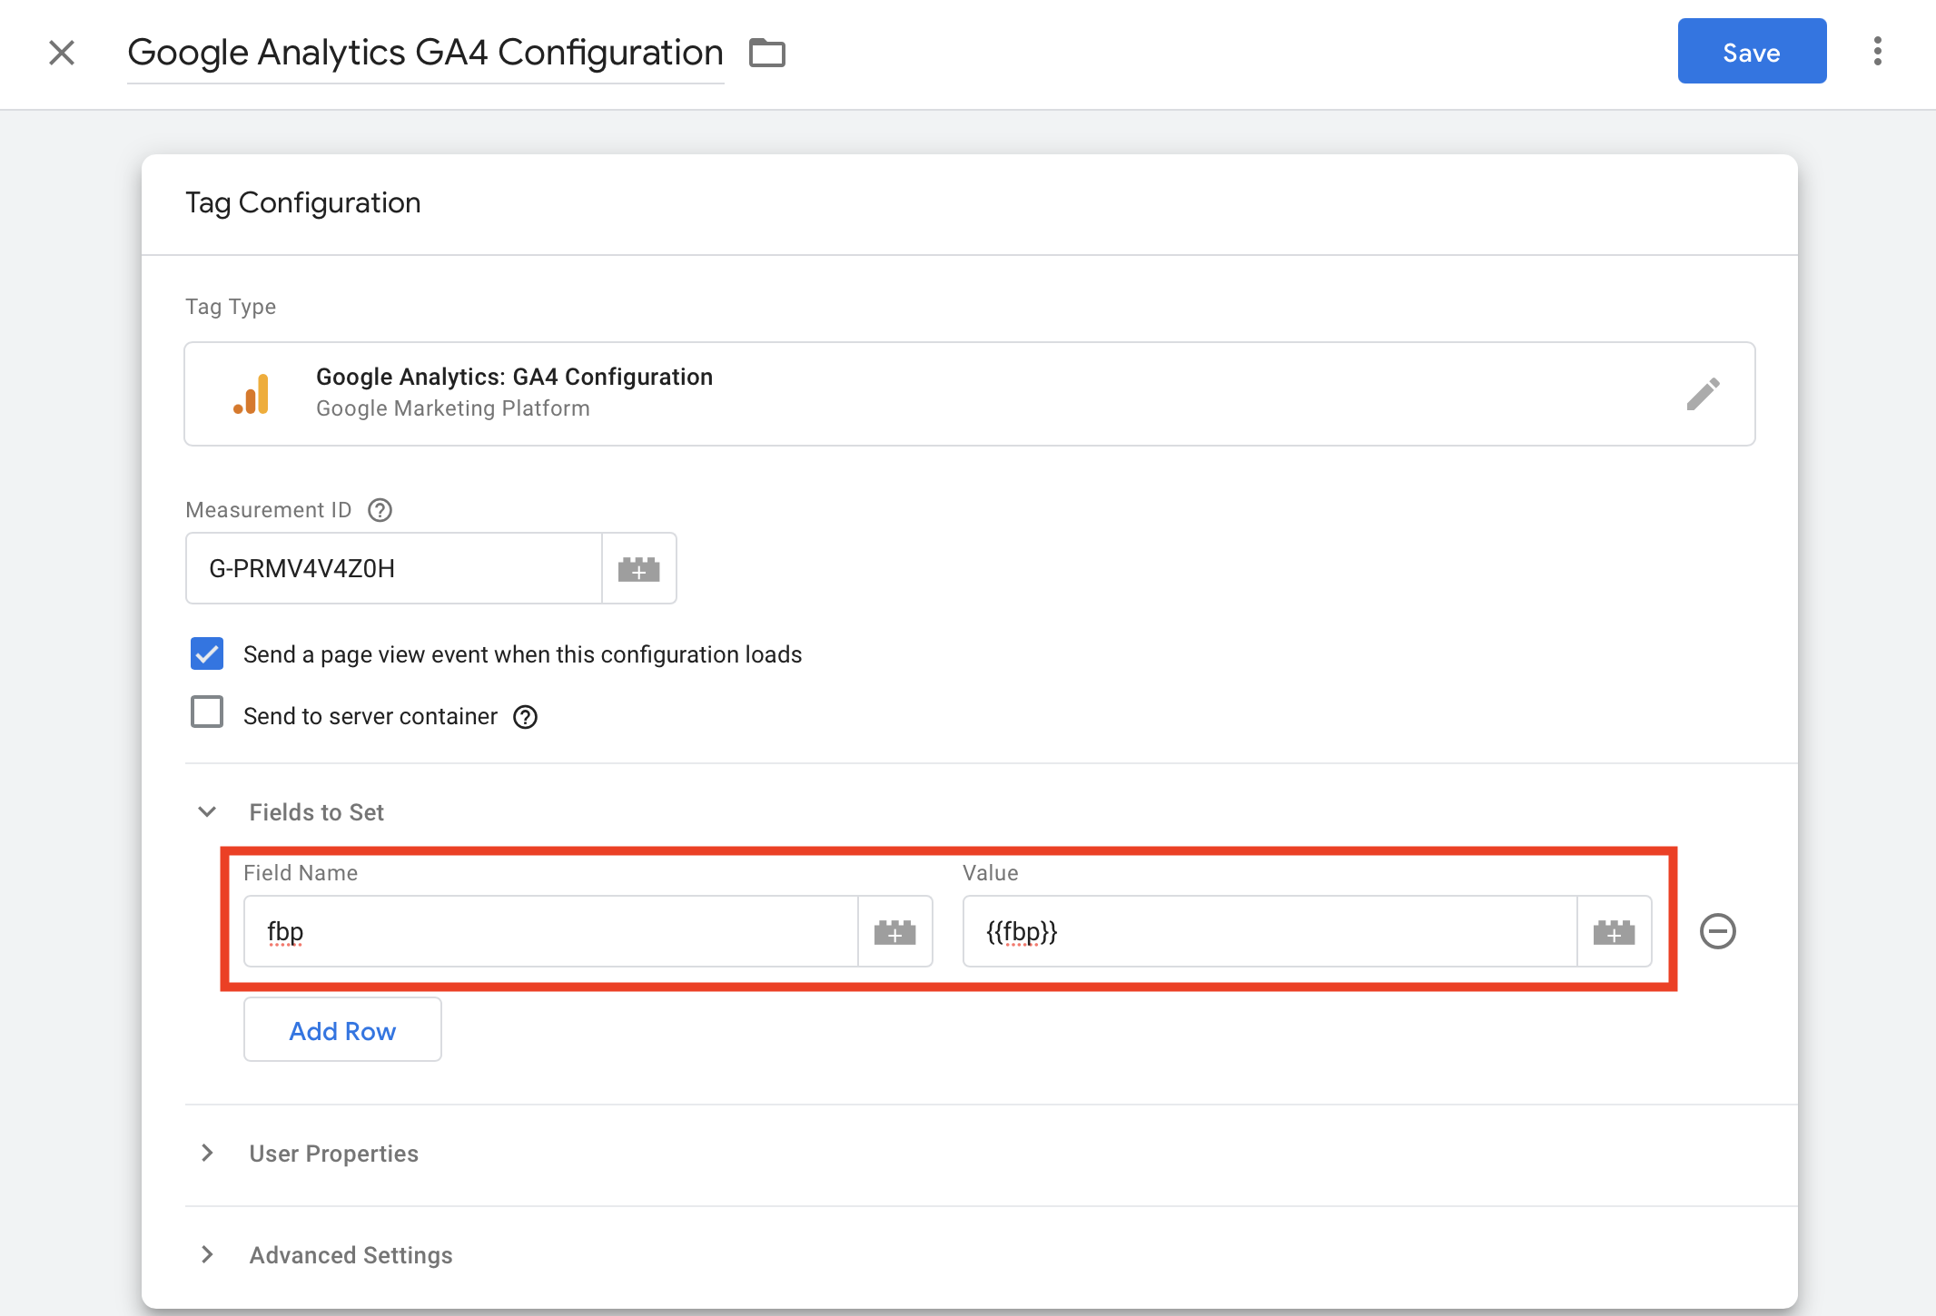Image resolution: width=1936 pixels, height=1316 pixels.
Task: Click the Measurement ID input field
Action: click(393, 568)
